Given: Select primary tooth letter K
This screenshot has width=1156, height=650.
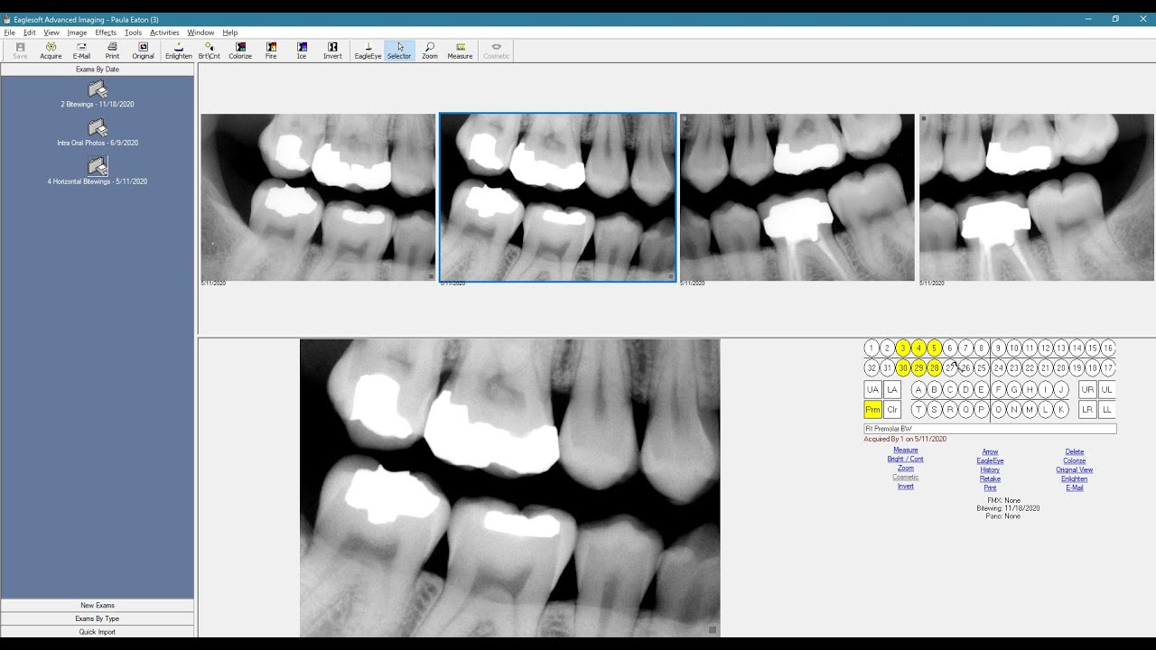Looking at the screenshot, I should (x=1061, y=410).
